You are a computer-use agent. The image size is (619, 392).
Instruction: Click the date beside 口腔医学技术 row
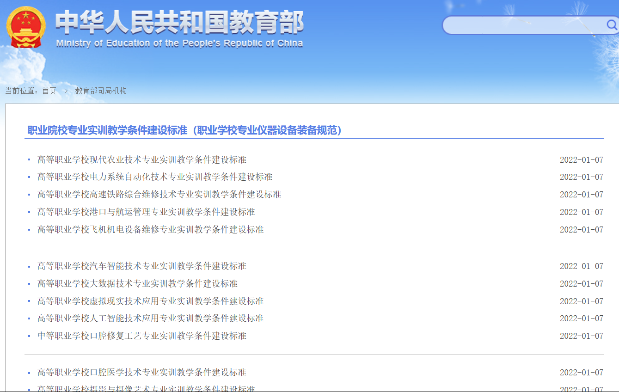[x=582, y=373]
